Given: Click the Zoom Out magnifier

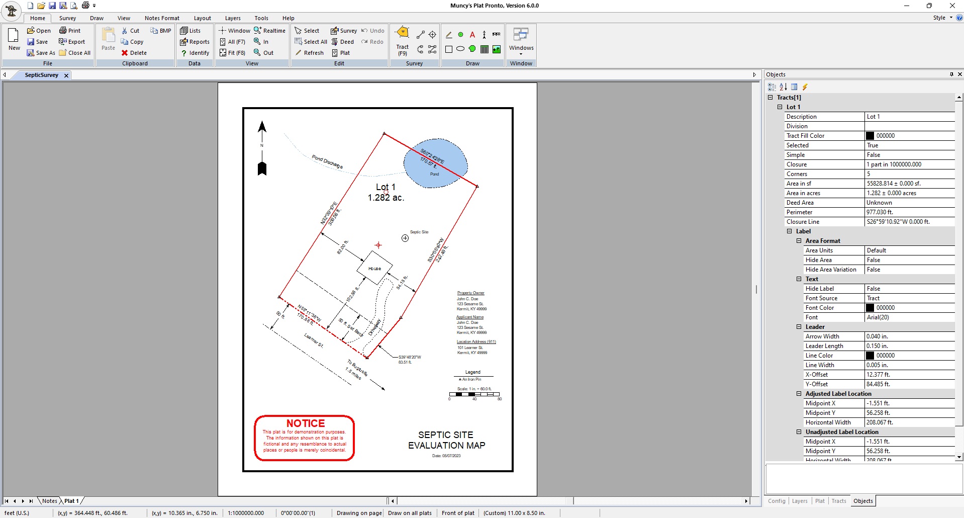Looking at the screenshot, I should [x=257, y=53].
